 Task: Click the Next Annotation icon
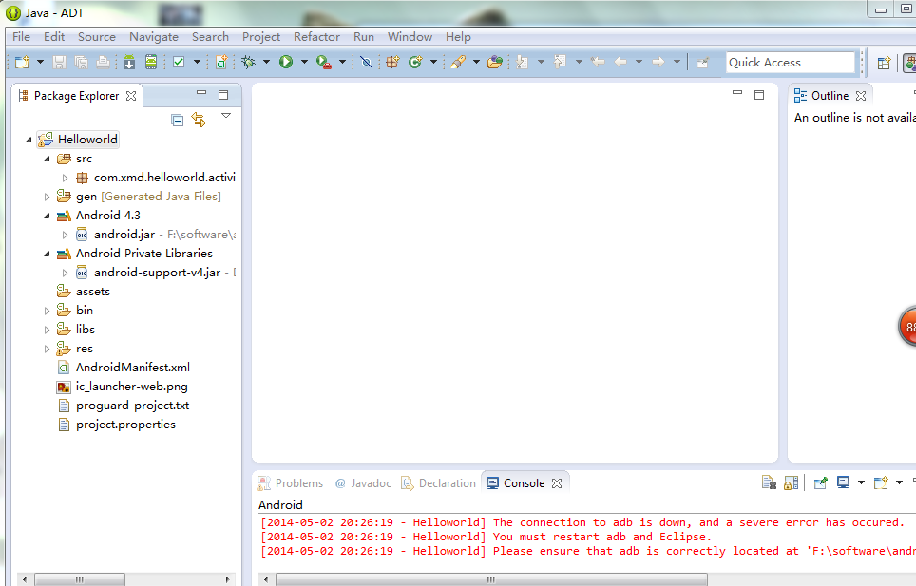coord(523,62)
